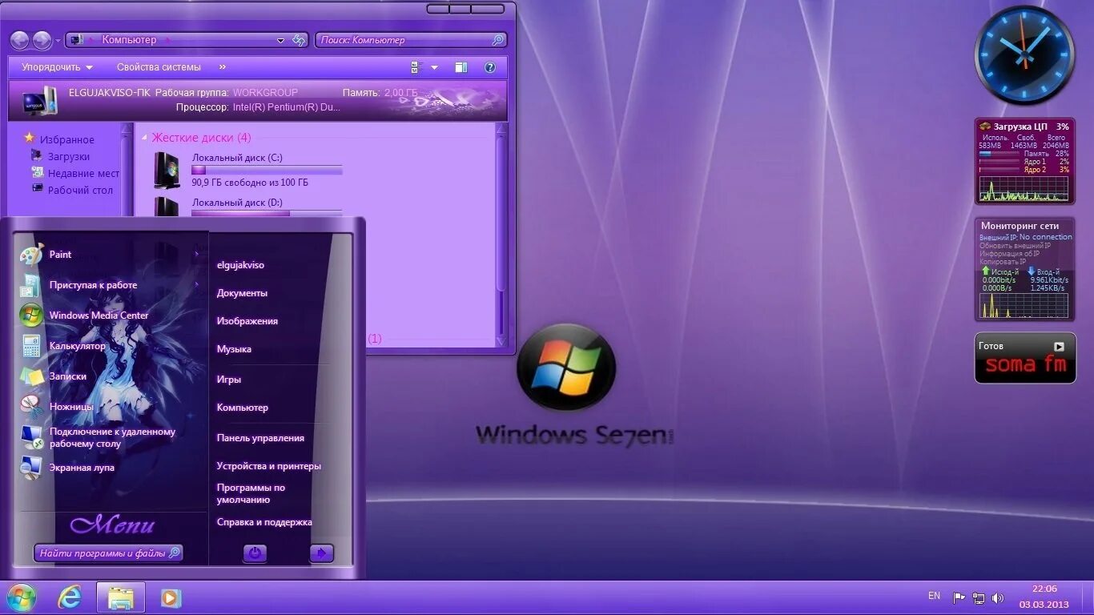Open Help and Support (Справка и поддержка)
This screenshot has width=1094, height=615.
coord(264,522)
